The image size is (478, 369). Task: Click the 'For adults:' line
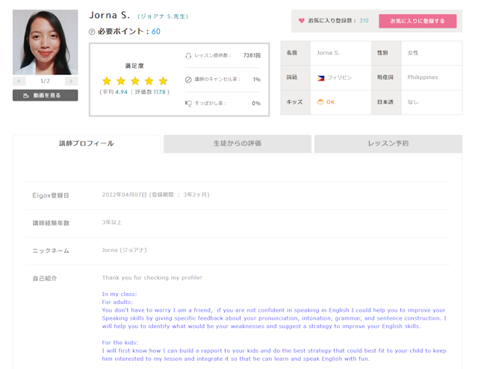click(x=117, y=302)
